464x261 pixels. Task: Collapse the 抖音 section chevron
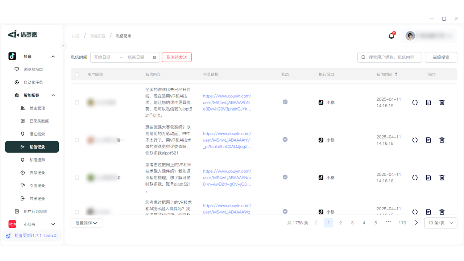click(x=53, y=57)
